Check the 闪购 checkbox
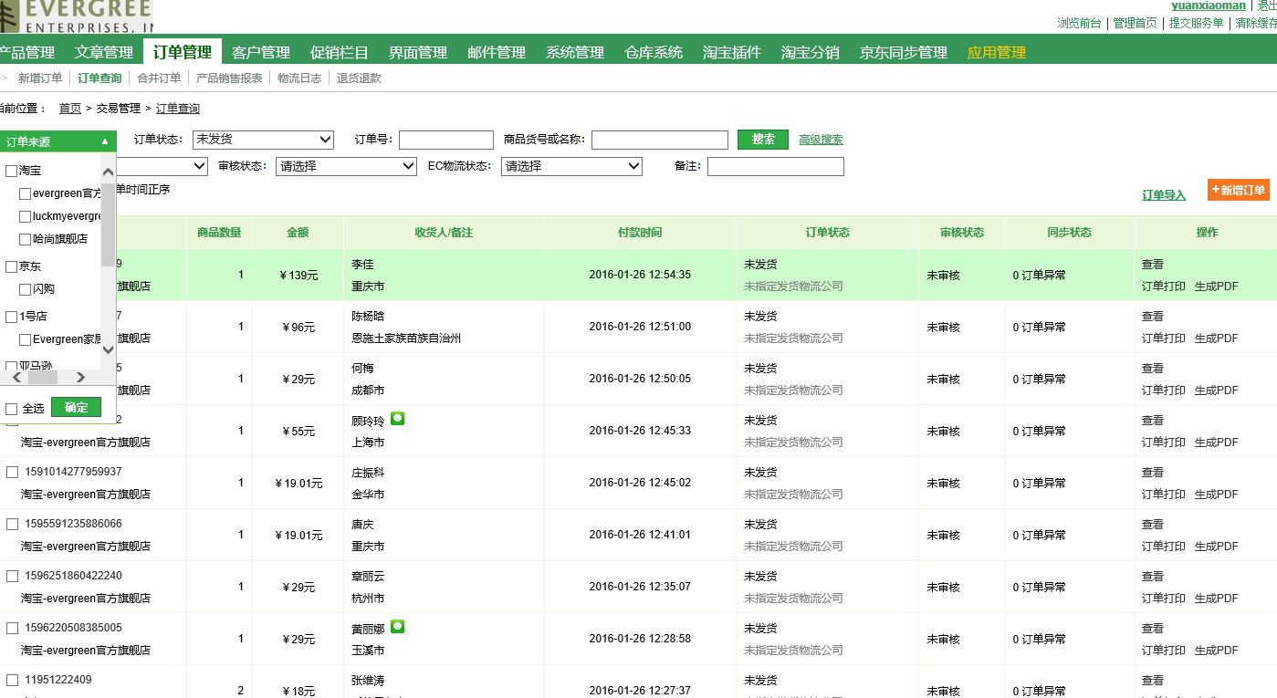This screenshot has width=1277, height=698. coord(25,289)
